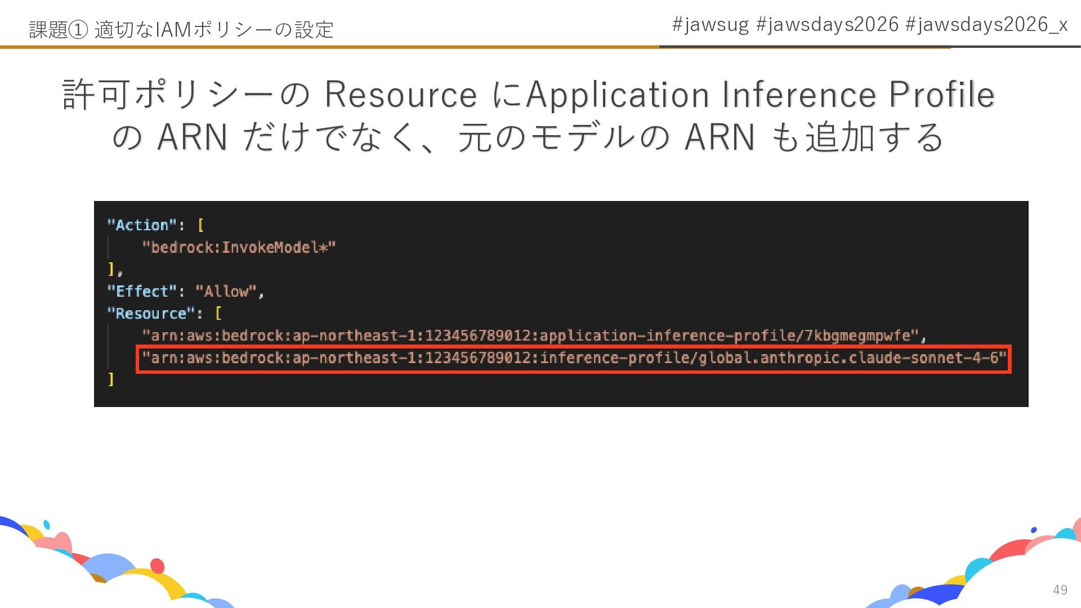Click the #jawsdays2026 hashtag
This screenshot has width=1081, height=608.
click(827, 25)
